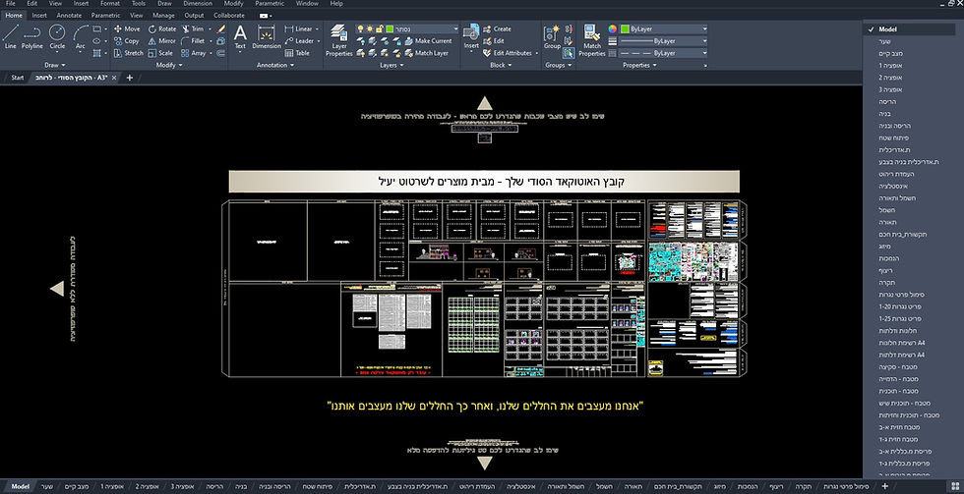Click the Hatch tool icon
964x494 pixels.
pyautogui.click(x=97, y=53)
